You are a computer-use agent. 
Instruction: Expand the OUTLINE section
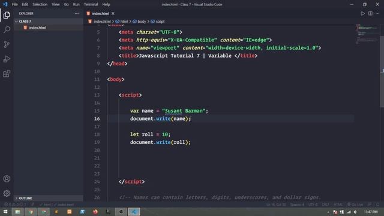click(48, 198)
